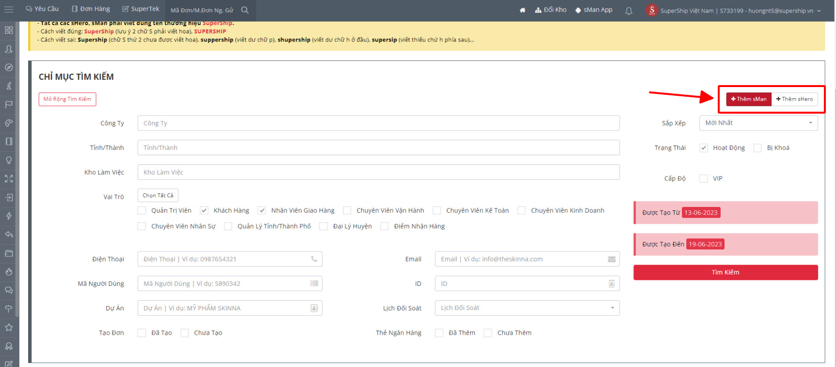The width and height of the screenshot is (836, 367).
Task: Check the Chưa Tạo order checkbox
Action: pyautogui.click(x=185, y=333)
